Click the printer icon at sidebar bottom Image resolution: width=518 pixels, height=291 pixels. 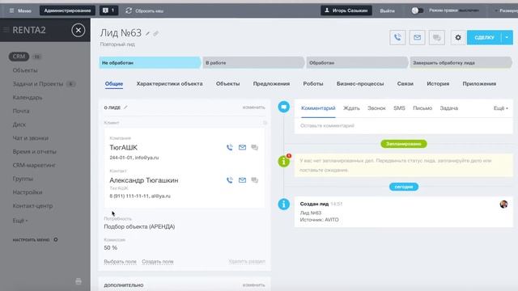pyautogui.click(x=79, y=281)
